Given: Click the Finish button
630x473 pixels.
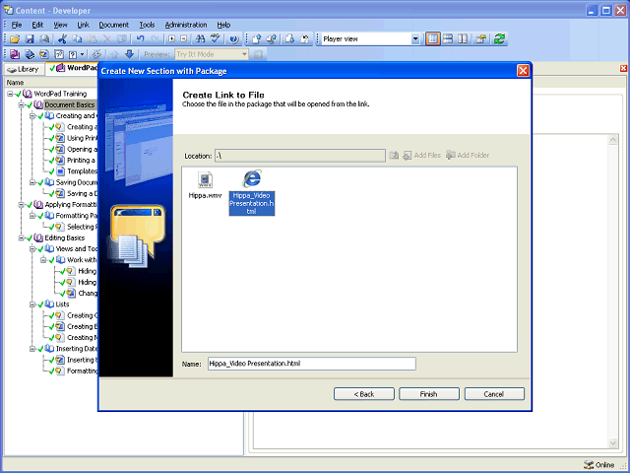Looking at the screenshot, I should point(429,394).
